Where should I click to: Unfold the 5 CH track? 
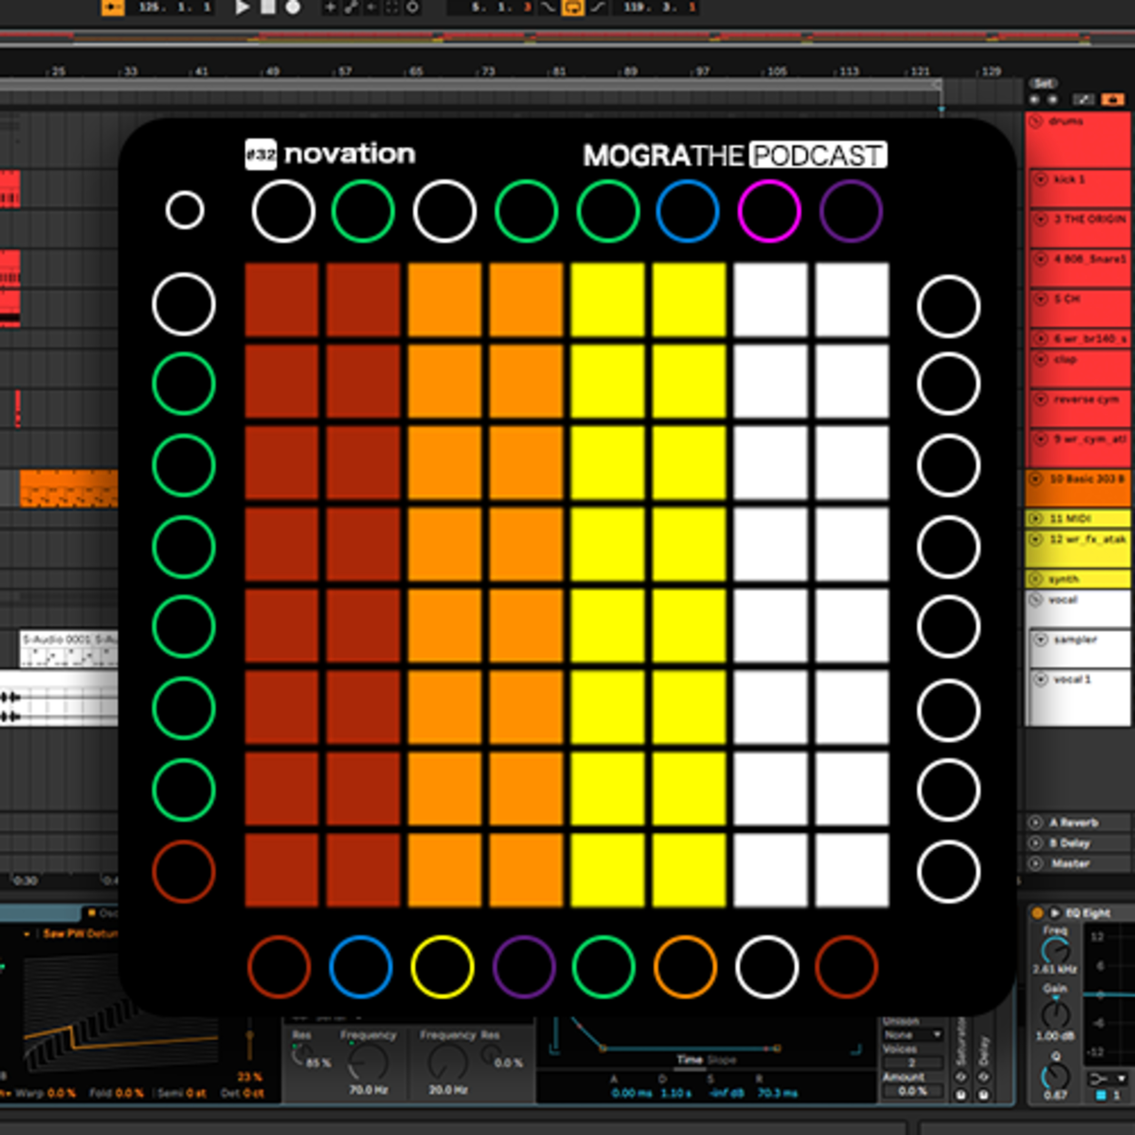[x=1041, y=299]
